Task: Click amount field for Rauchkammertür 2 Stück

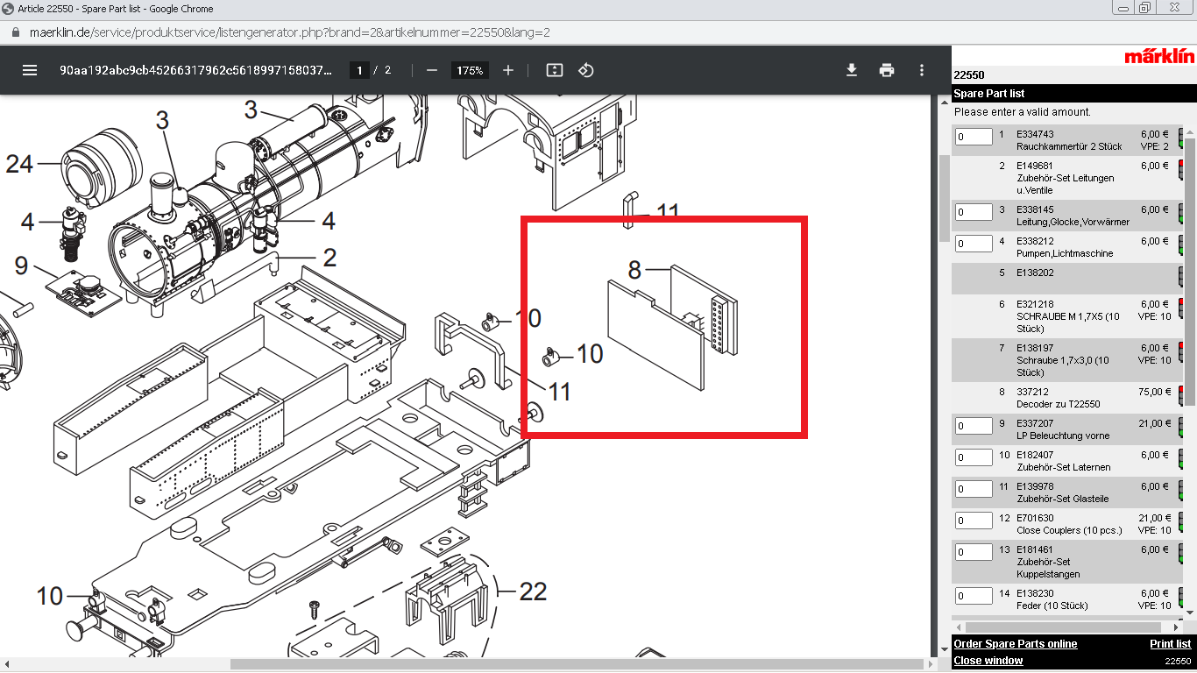Action: click(974, 137)
